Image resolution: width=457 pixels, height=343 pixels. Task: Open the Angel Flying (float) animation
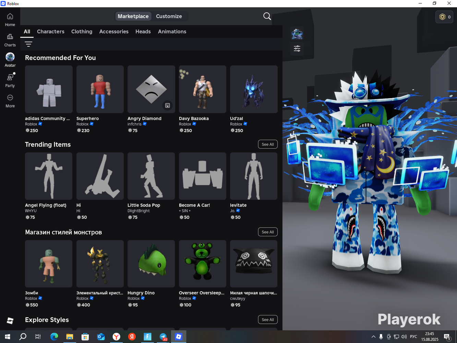(x=49, y=176)
